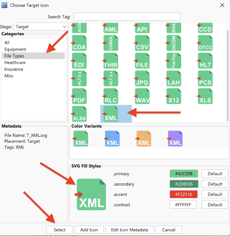
Task: Choose the DICOM file icon
Action: point(173,43)
